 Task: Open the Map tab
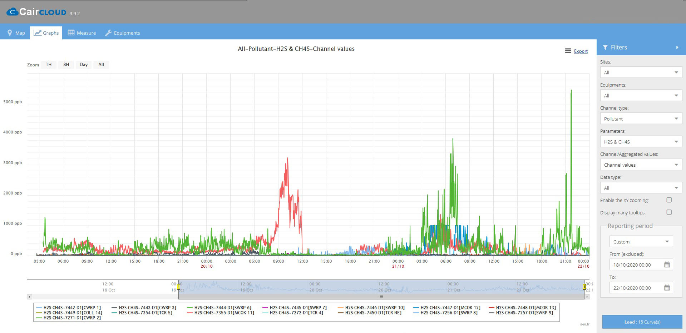16,33
